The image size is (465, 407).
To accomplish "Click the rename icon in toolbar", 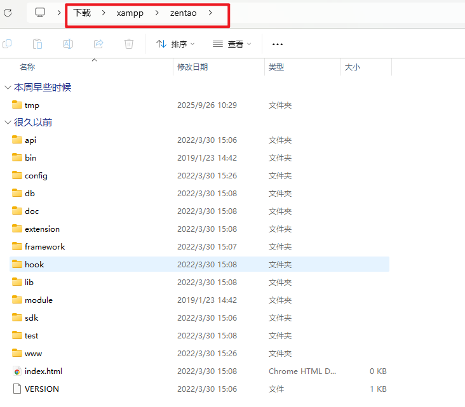I will point(68,44).
